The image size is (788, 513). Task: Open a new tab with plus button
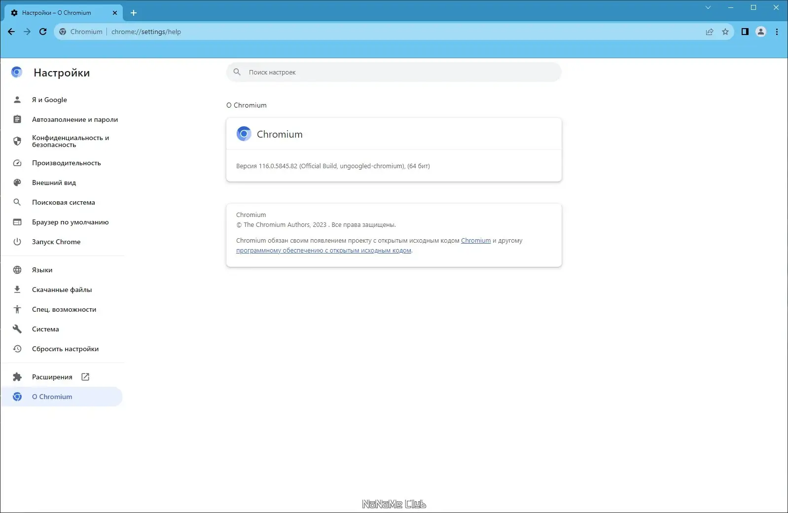[x=134, y=13]
